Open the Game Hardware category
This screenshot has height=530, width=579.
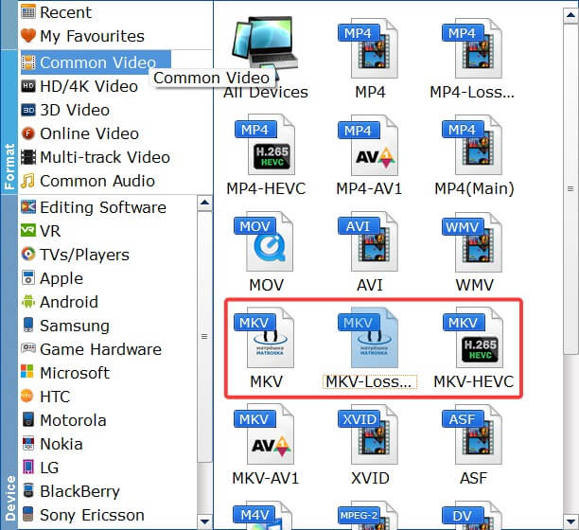pyautogui.click(x=91, y=349)
